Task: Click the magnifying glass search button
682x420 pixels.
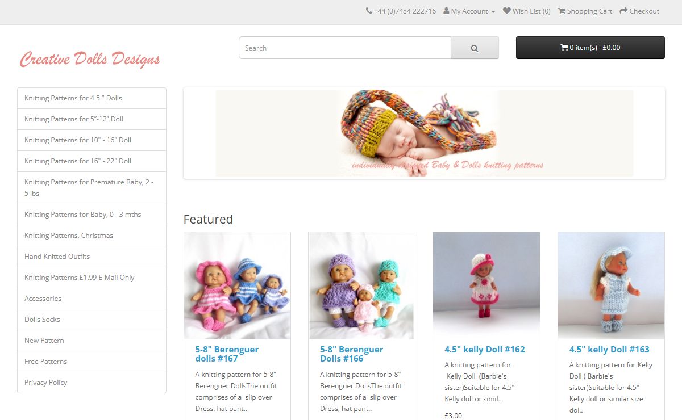Action: pyautogui.click(x=475, y=48)
